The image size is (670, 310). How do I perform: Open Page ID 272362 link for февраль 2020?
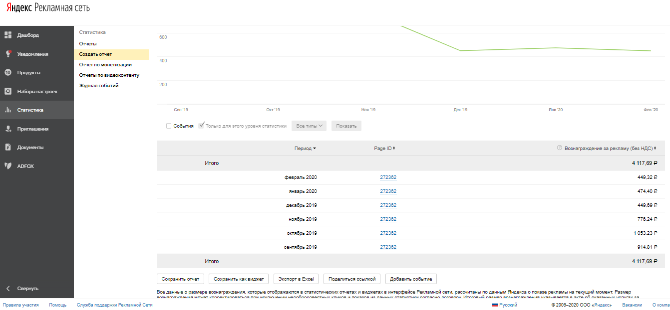coord(388,177)
